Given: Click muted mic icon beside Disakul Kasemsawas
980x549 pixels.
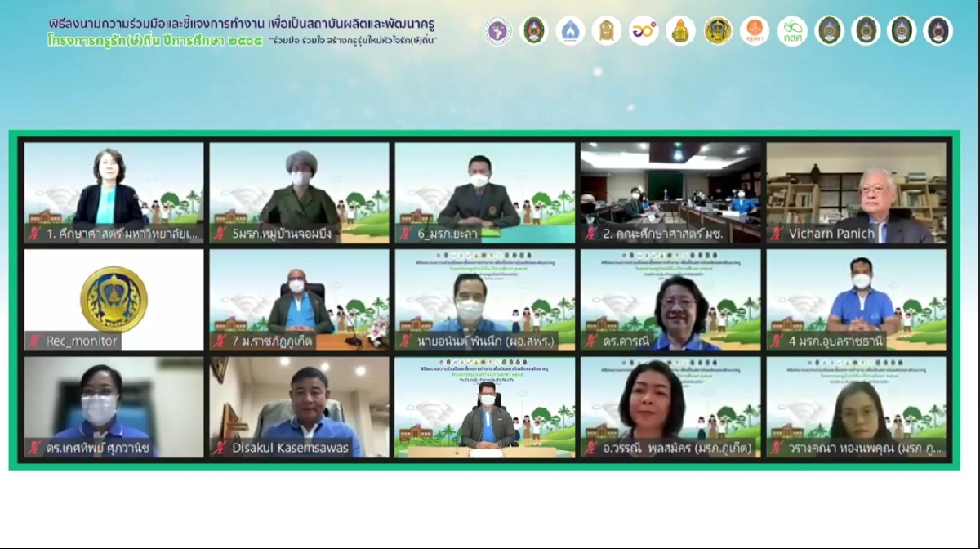Looking at the screenshot, I should pos(220,448).
